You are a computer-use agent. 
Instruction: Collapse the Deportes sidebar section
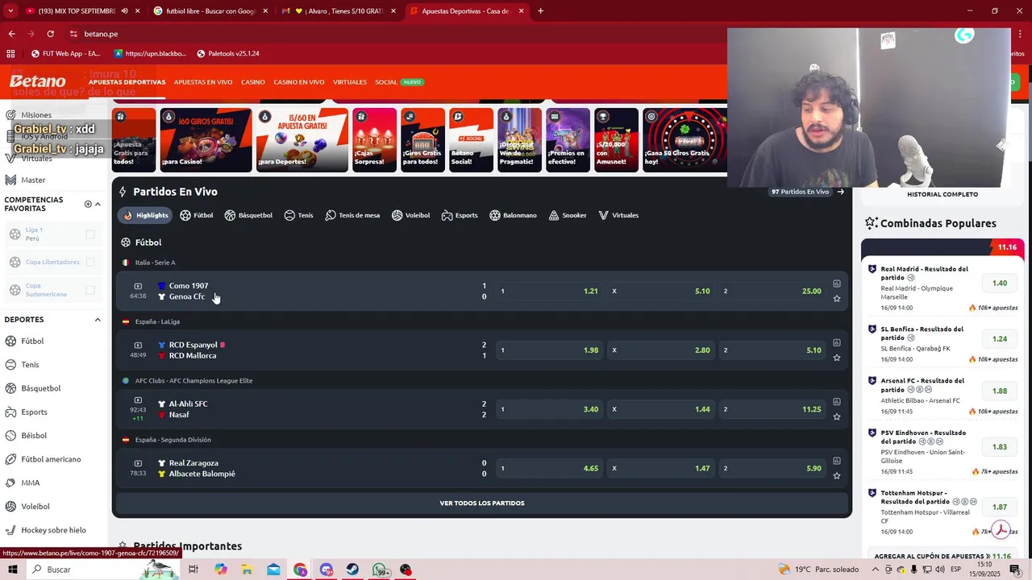[x=98, y=320]
